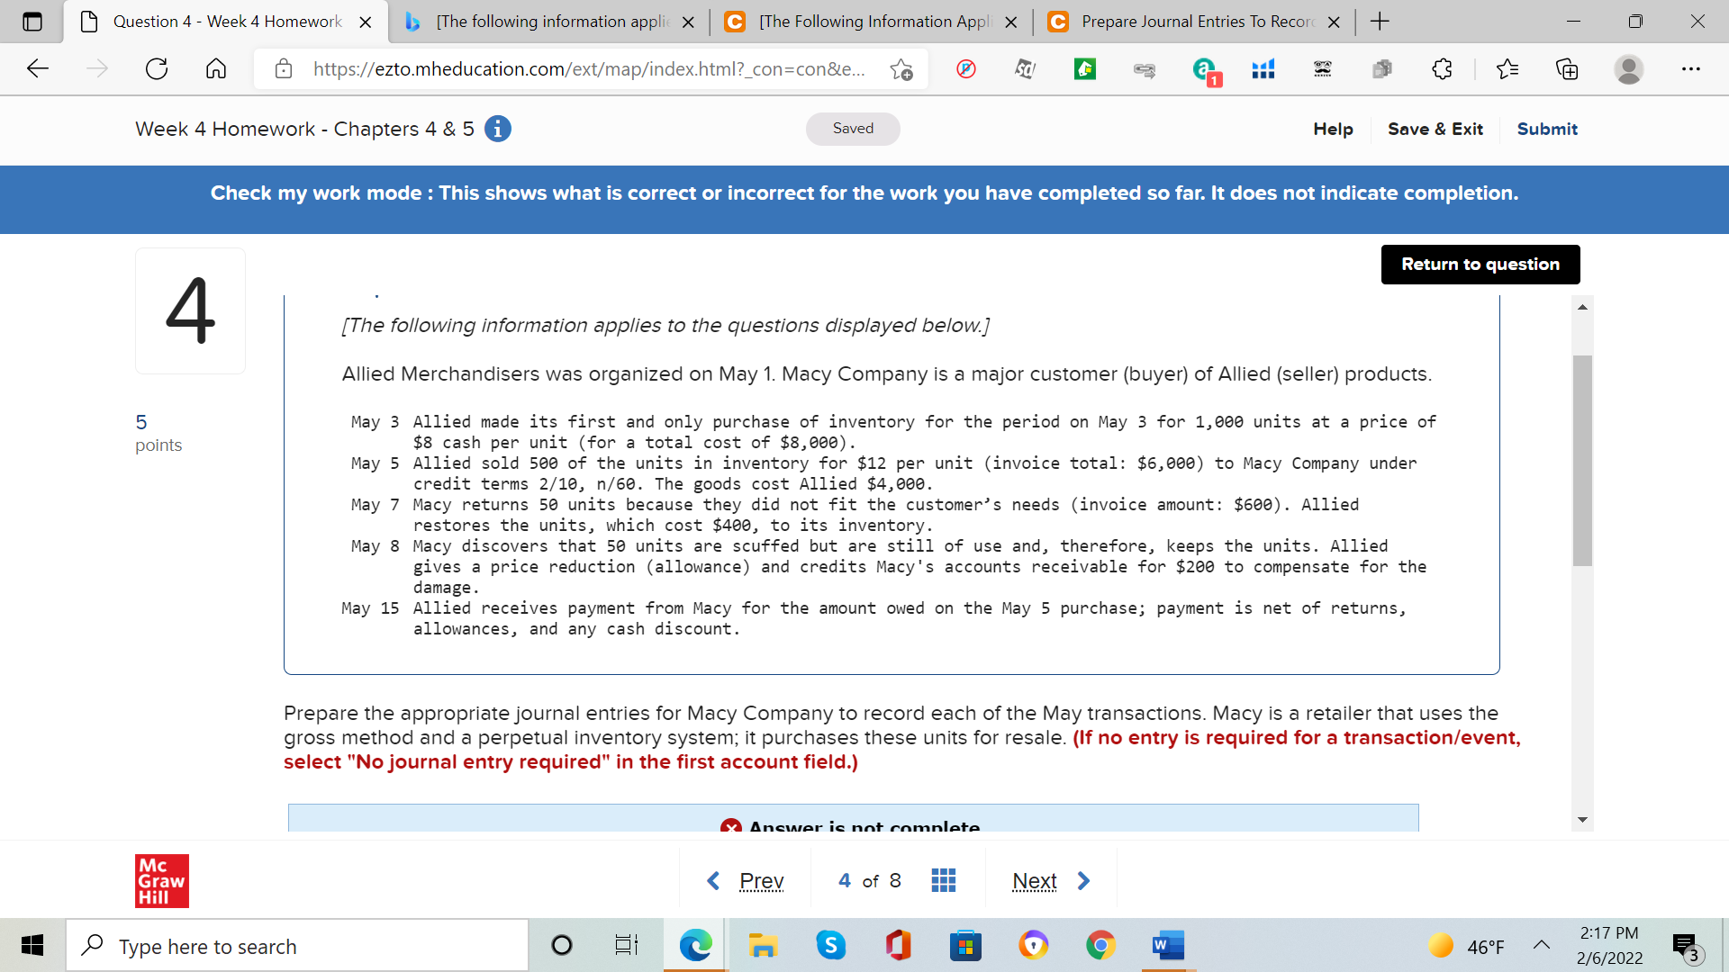Image resolution: width=1729 pixels, height=972 pixels.
Task: Click Submit to turn in homework
Action: (x=1546, y=129)
